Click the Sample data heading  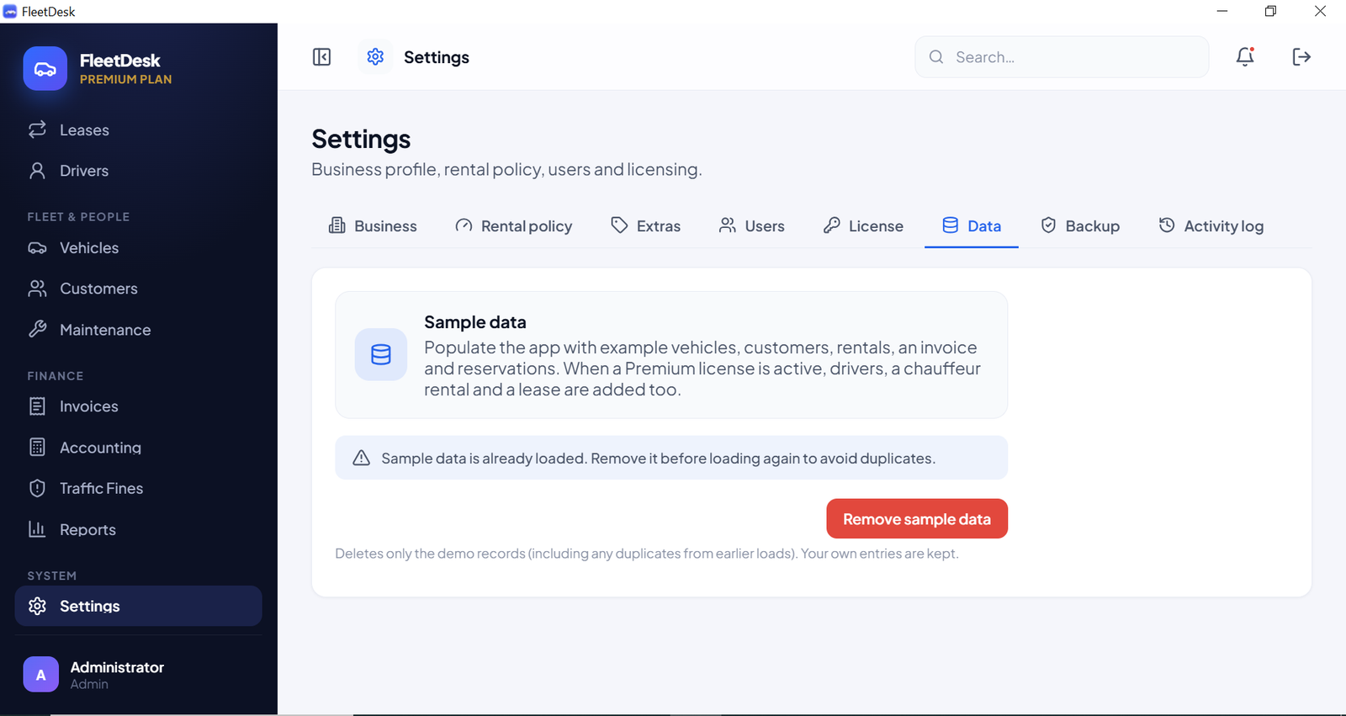point(475,322)
